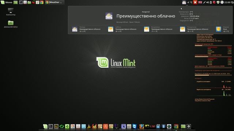Click the weather applet showing -4 °C
The image size is (234, 131).
tap(187, 3)
